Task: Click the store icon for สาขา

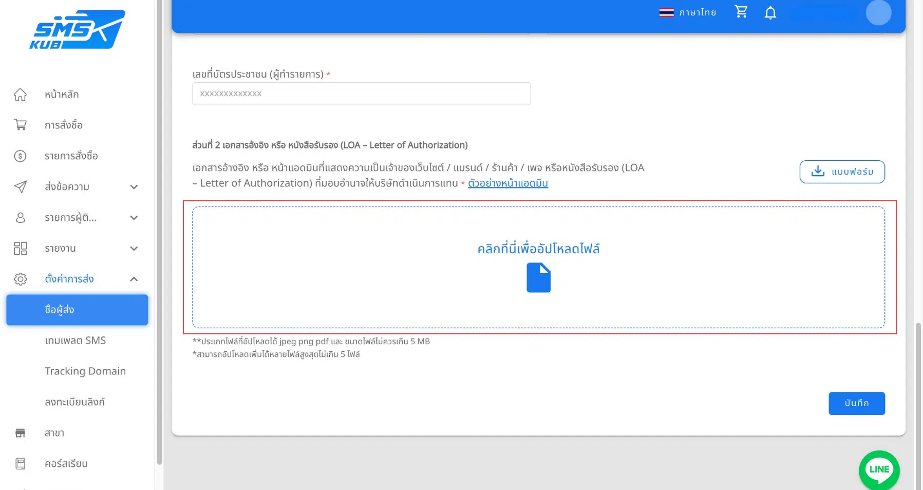Action: (x=20, y=433)
